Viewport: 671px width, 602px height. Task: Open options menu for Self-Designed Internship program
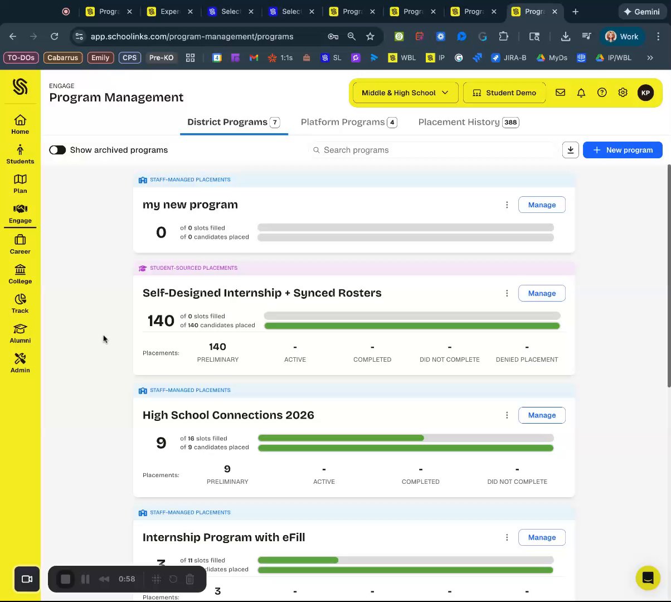point(507,293)
